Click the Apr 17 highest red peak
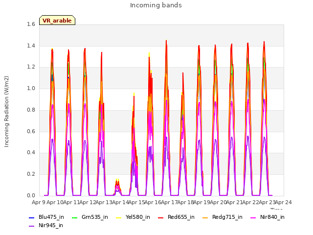Screen dimensions: 313x235 (166, 41)
